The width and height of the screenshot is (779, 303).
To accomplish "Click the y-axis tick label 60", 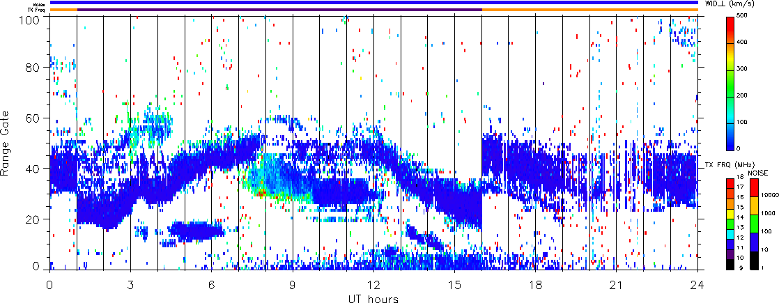I will pyautogui.click(x=38, y=118).
